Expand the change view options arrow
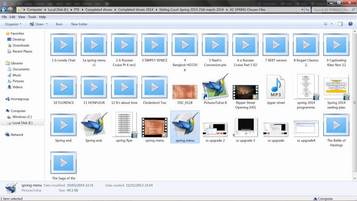Screen dimensions: 357x201 pyautogui.click(x=332, y=24)
